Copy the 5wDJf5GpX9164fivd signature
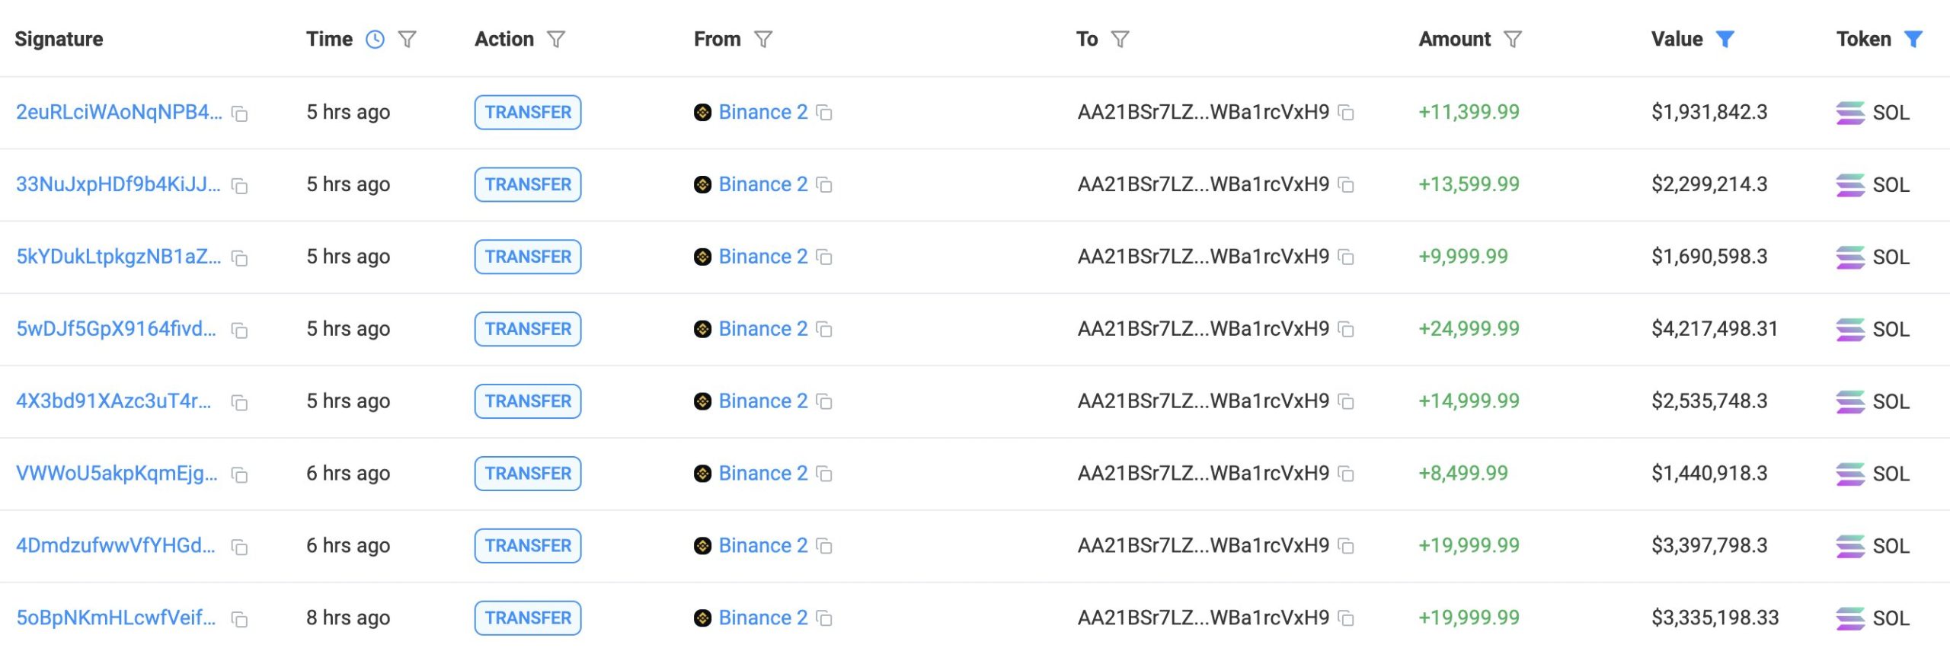The image size is (1950, 648). pyautogui.click(x=240, y=330)
